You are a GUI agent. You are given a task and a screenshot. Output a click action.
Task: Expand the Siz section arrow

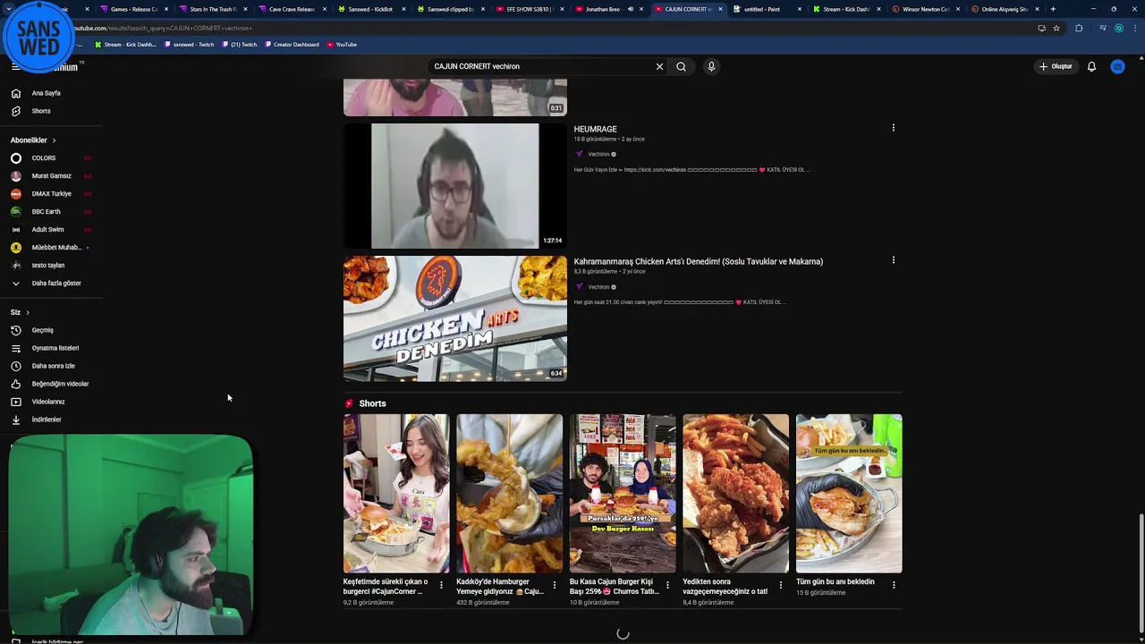pos(28,312)
